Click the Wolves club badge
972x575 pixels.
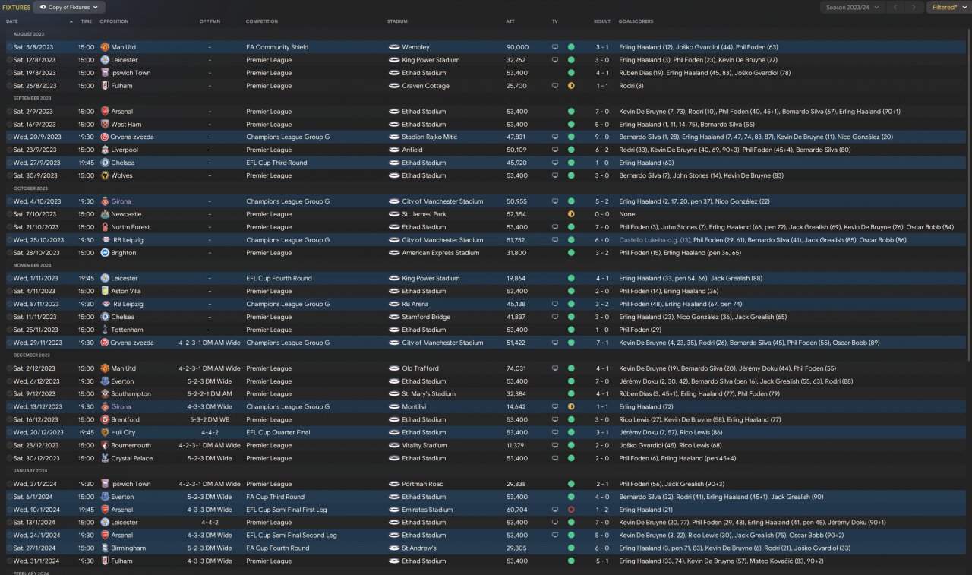click(105, 176)
